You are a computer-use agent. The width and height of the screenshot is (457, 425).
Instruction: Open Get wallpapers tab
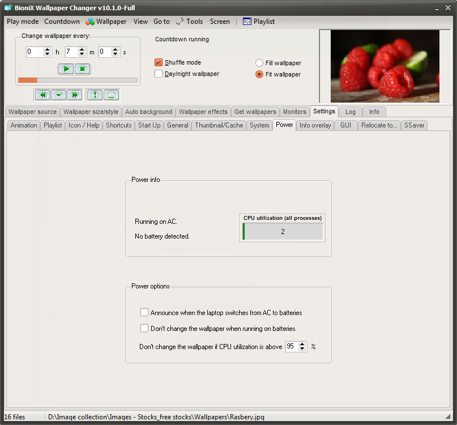[x=255, y=112]
